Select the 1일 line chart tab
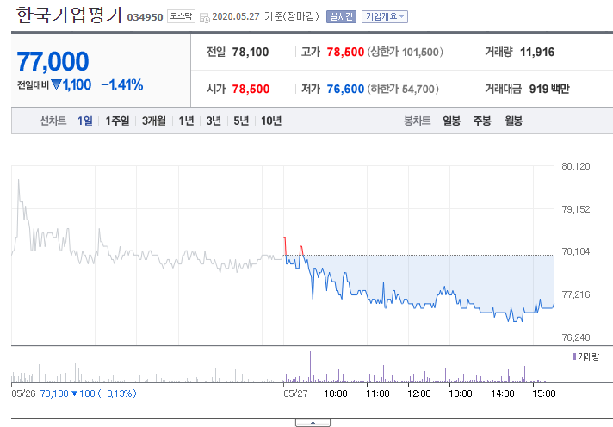Viewport: 613px width, 427px height. coord(85,121)
